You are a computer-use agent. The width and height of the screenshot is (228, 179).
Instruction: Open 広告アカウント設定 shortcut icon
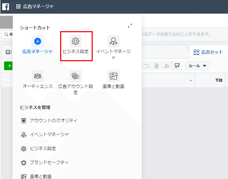pos(76,76)
